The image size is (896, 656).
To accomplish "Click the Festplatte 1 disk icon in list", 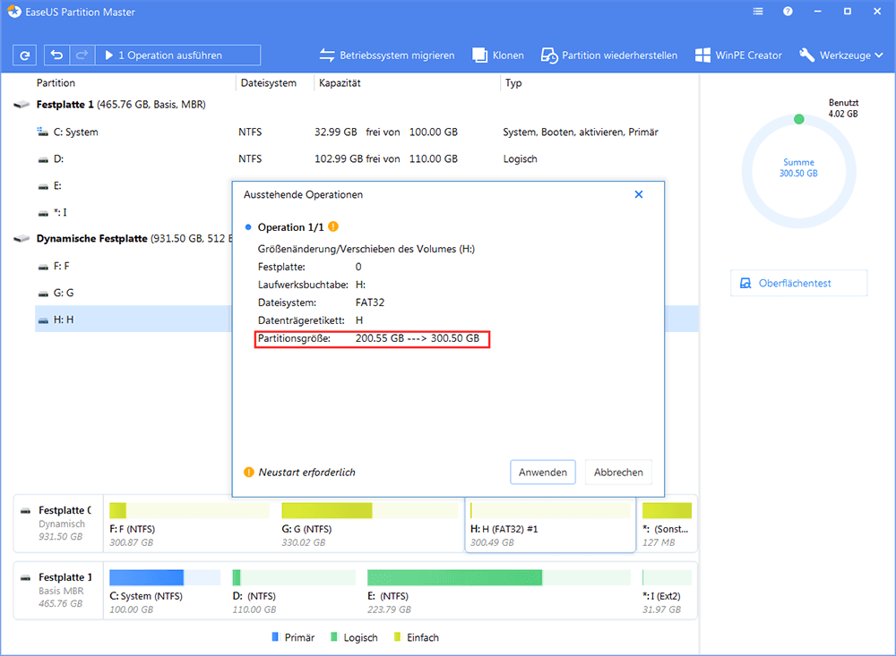I will [22, 105].
